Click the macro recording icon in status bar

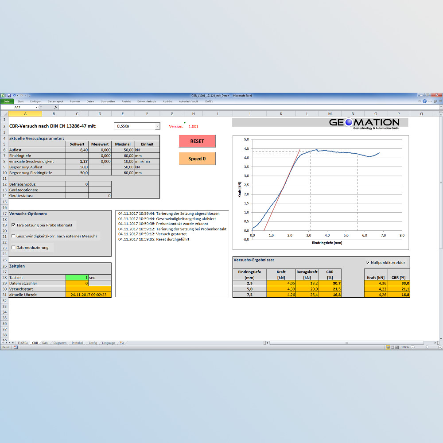pos(16,347)
